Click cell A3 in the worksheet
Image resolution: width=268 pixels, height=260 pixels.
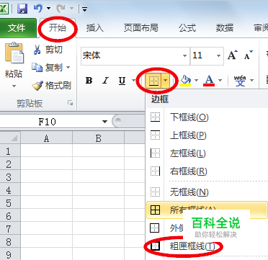(x=47, y=177)
